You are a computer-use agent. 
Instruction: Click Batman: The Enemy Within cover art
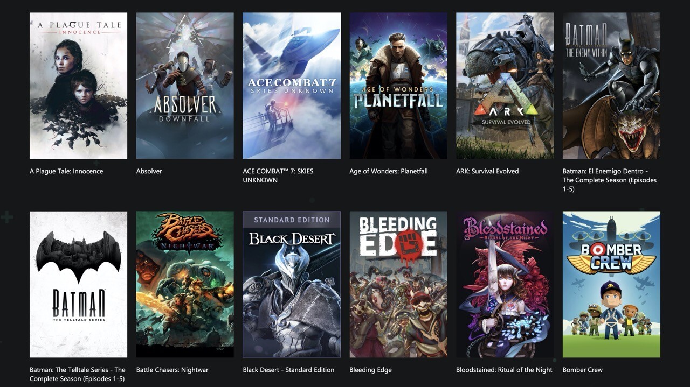611,86
